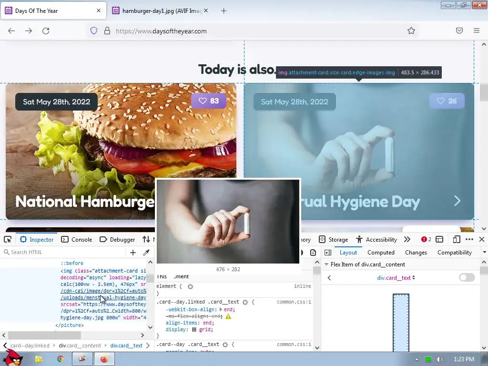The height and width of the screenshot is (366, 488).
Task: Open the grid display toggle icon
Action: click(x=194, y=330)
